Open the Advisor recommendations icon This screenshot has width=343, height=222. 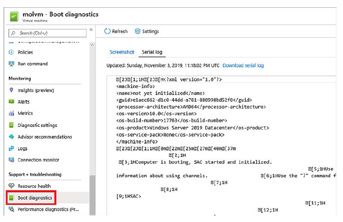(x=12, y=137)
